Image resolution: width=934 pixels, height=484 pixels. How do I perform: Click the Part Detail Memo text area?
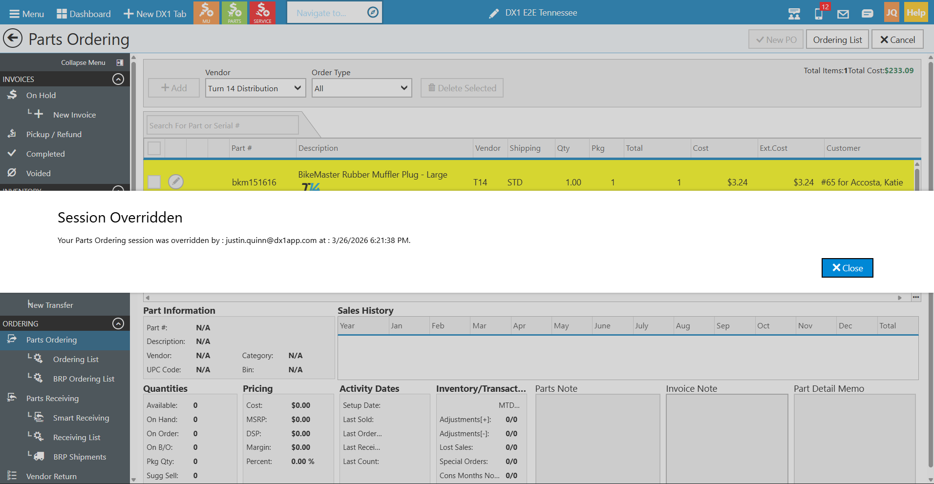855,439
